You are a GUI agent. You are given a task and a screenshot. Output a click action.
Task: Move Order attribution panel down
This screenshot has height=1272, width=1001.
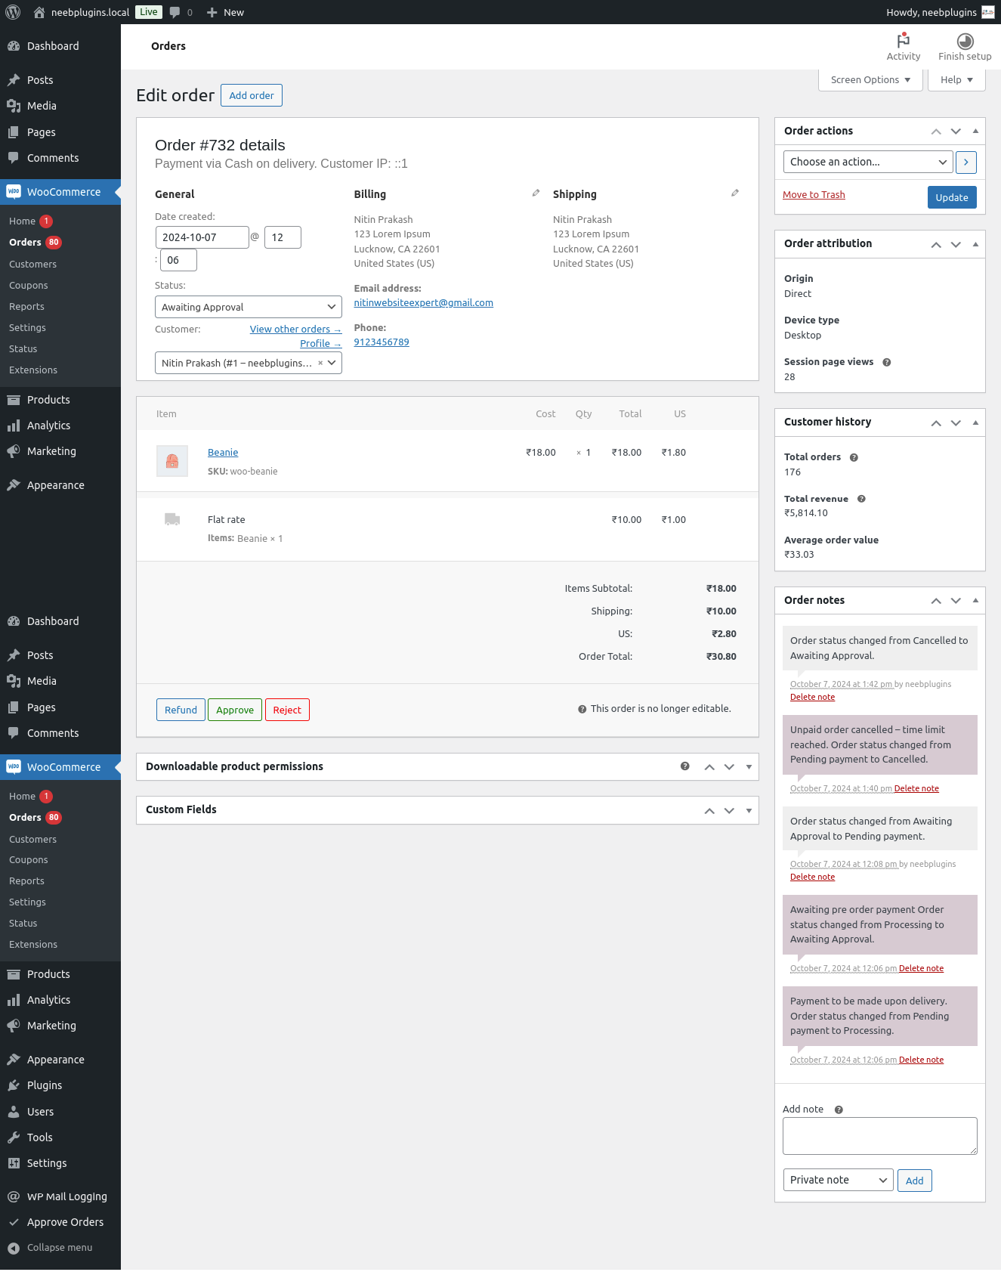point(956,244)
